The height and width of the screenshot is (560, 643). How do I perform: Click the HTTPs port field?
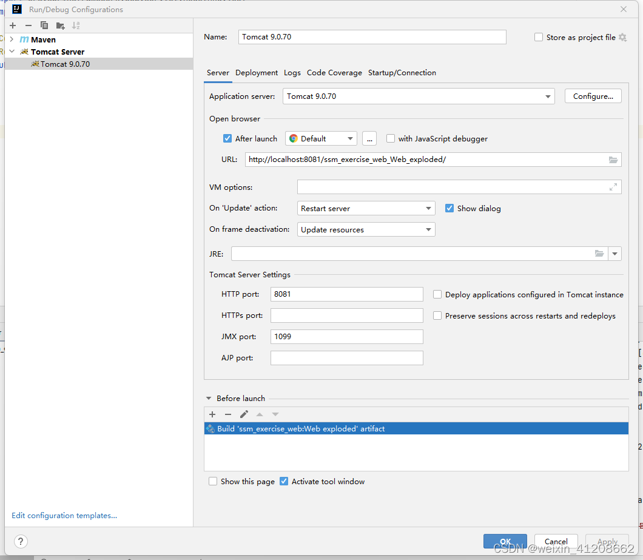click(346, 315)
